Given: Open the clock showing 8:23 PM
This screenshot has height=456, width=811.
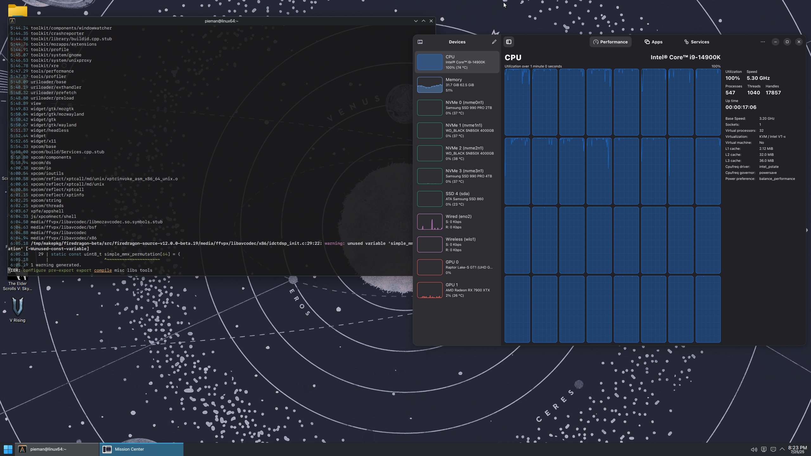Looking at the screenshot, I should click(x=797, y=449).
